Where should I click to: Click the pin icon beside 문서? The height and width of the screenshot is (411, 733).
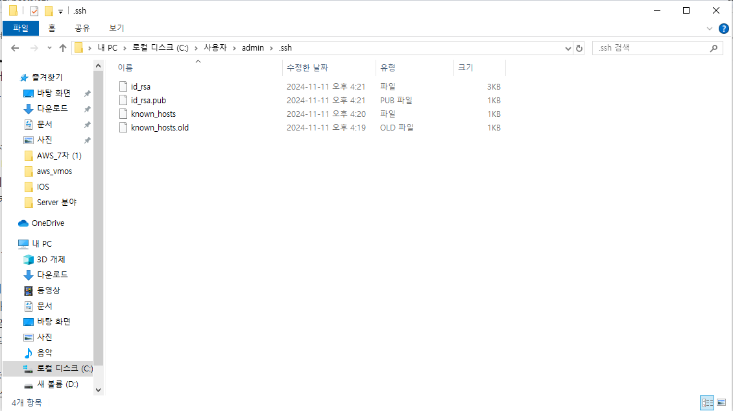[x=87, y=125]
